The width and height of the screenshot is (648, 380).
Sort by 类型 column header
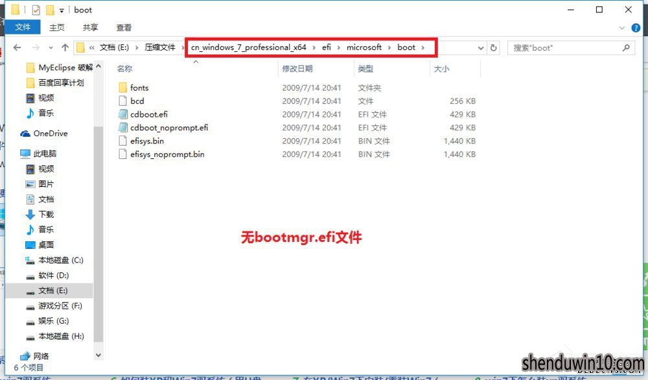tap(365, 69)
